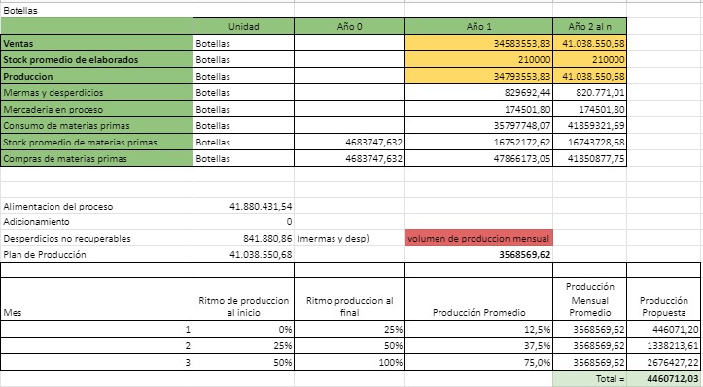Select the Alimentacion del proceso value 41.880.431,54

click(x=243, y=207)
